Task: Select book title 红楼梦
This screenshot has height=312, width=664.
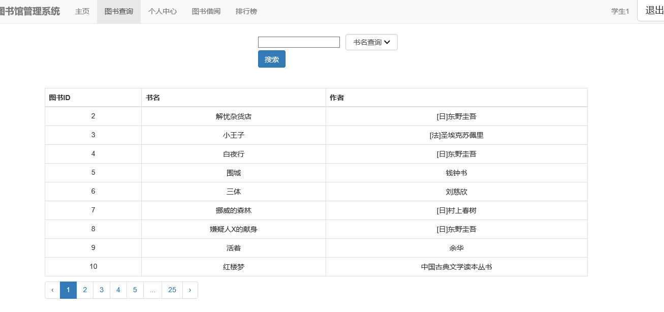Action: (234, 267)
